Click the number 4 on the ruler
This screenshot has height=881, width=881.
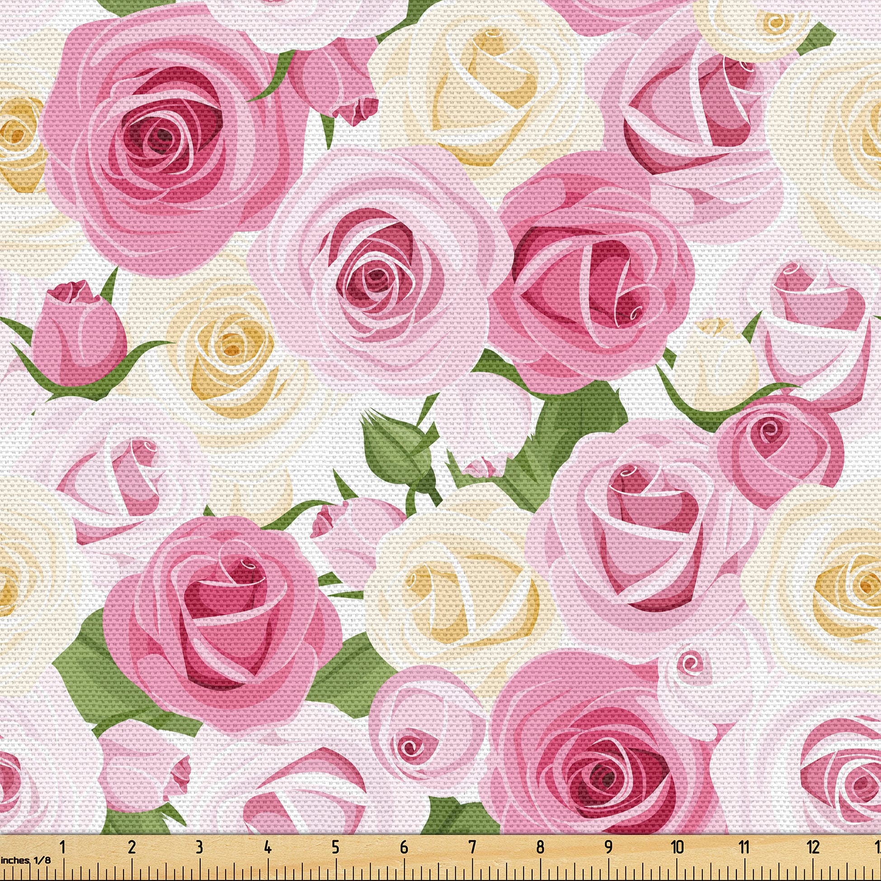click(x=268, y=848)
